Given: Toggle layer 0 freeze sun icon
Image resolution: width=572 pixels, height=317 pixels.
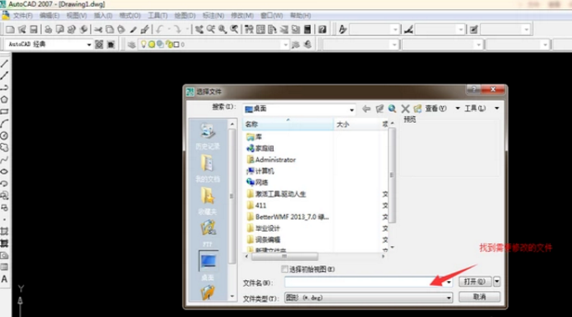Looking at the screenshot, I should pyautogui.click(x=152, y=44).
